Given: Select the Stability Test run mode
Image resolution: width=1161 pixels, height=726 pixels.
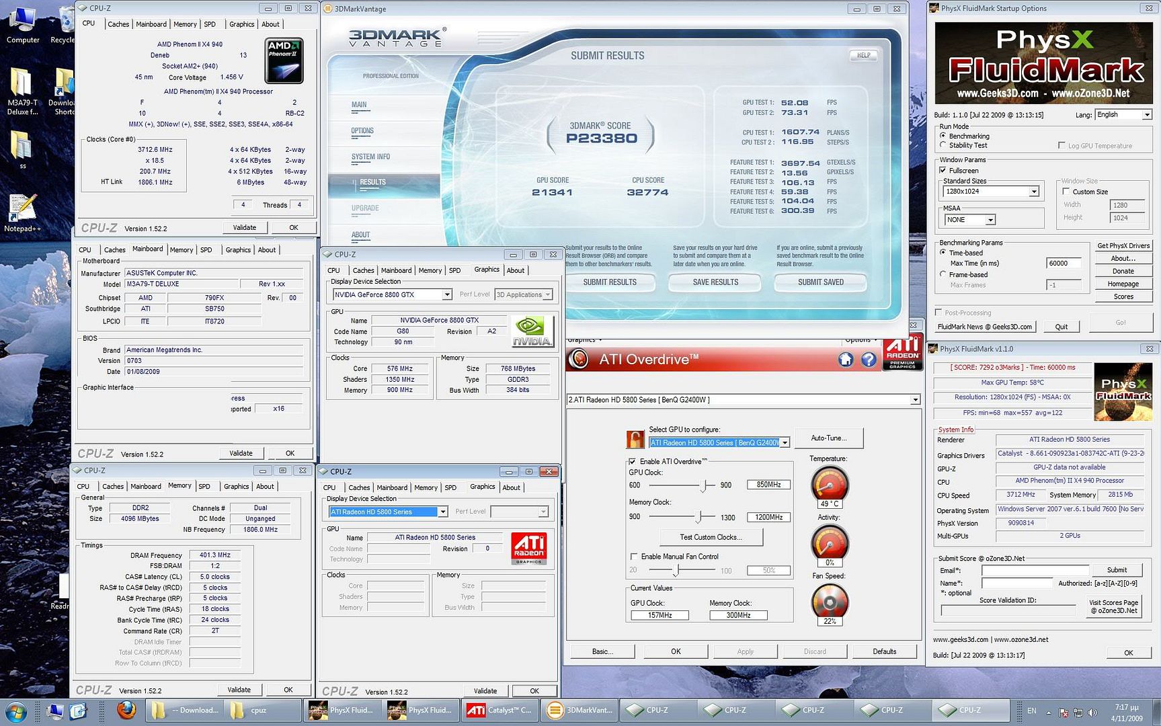Looking at the screenshot, I should click(x=943, y=145).
